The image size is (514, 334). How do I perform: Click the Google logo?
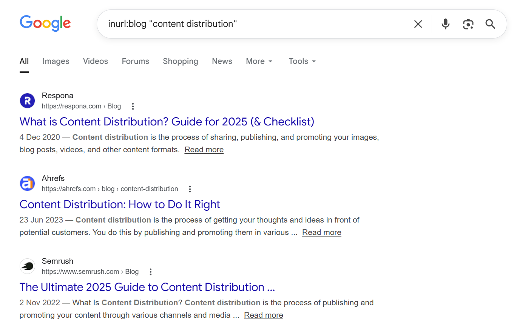coord(45,23)
